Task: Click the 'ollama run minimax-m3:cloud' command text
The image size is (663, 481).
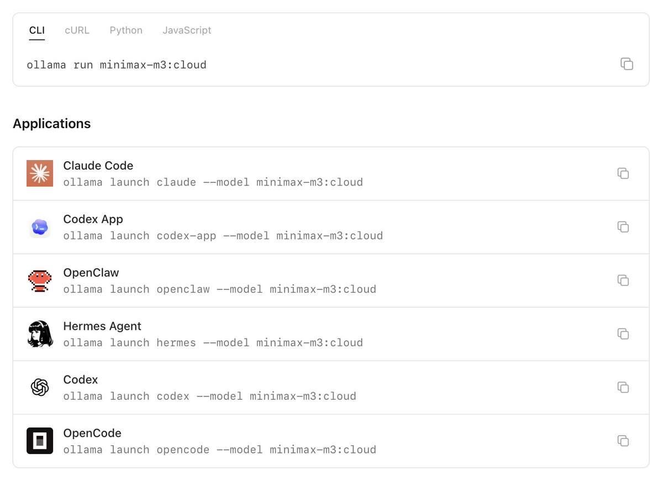Action: 117,65
